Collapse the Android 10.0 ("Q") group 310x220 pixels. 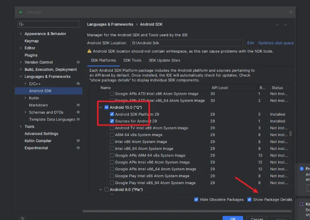coord(101,108)
